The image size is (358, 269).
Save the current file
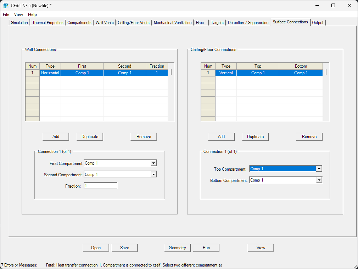tap(124, 248)
